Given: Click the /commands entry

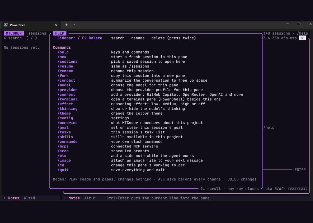Looking at the screenshot, I should click(68, 142).
